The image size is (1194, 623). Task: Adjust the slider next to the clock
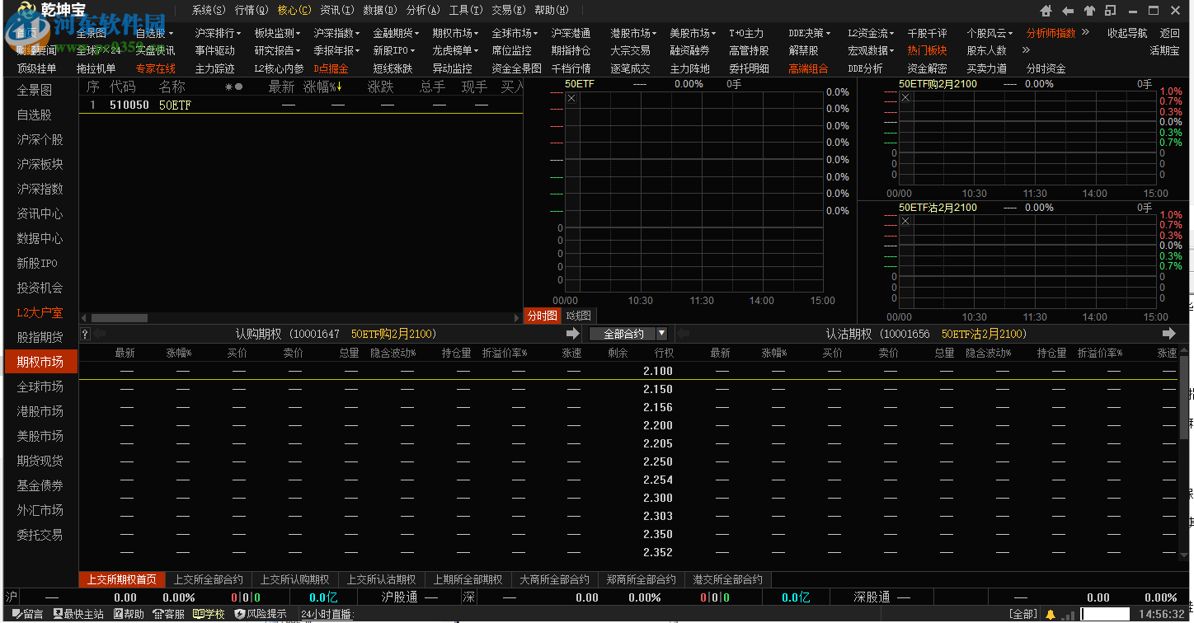pos(1105,613)
